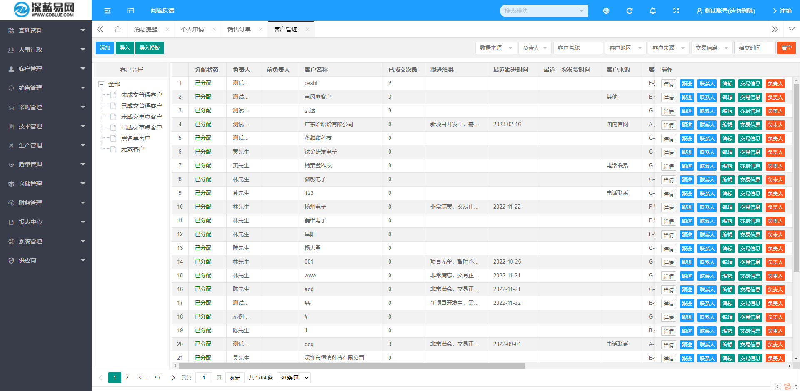This screenshot has height=391, width=800.
Task: Click 注销 to log out
Action: tap(782, 11)
